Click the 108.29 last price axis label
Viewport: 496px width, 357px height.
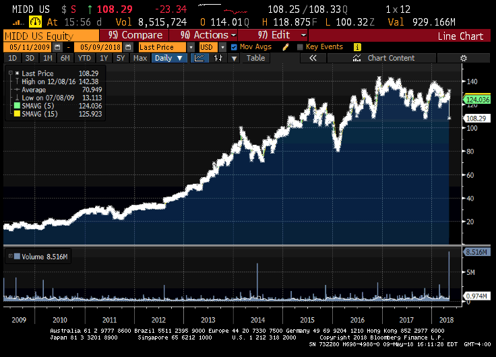(477, 119)
